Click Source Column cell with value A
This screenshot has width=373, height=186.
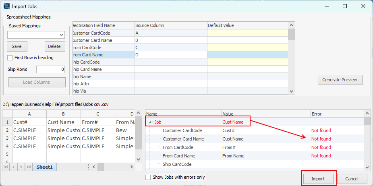coord(171,33)
